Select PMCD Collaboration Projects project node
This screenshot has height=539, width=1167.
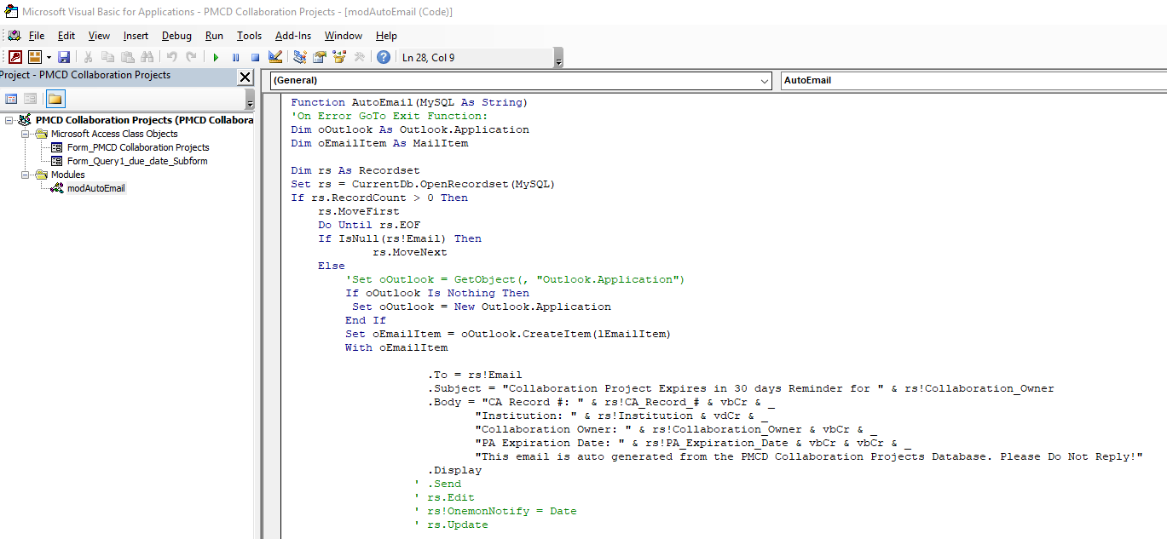coord(144,120)
